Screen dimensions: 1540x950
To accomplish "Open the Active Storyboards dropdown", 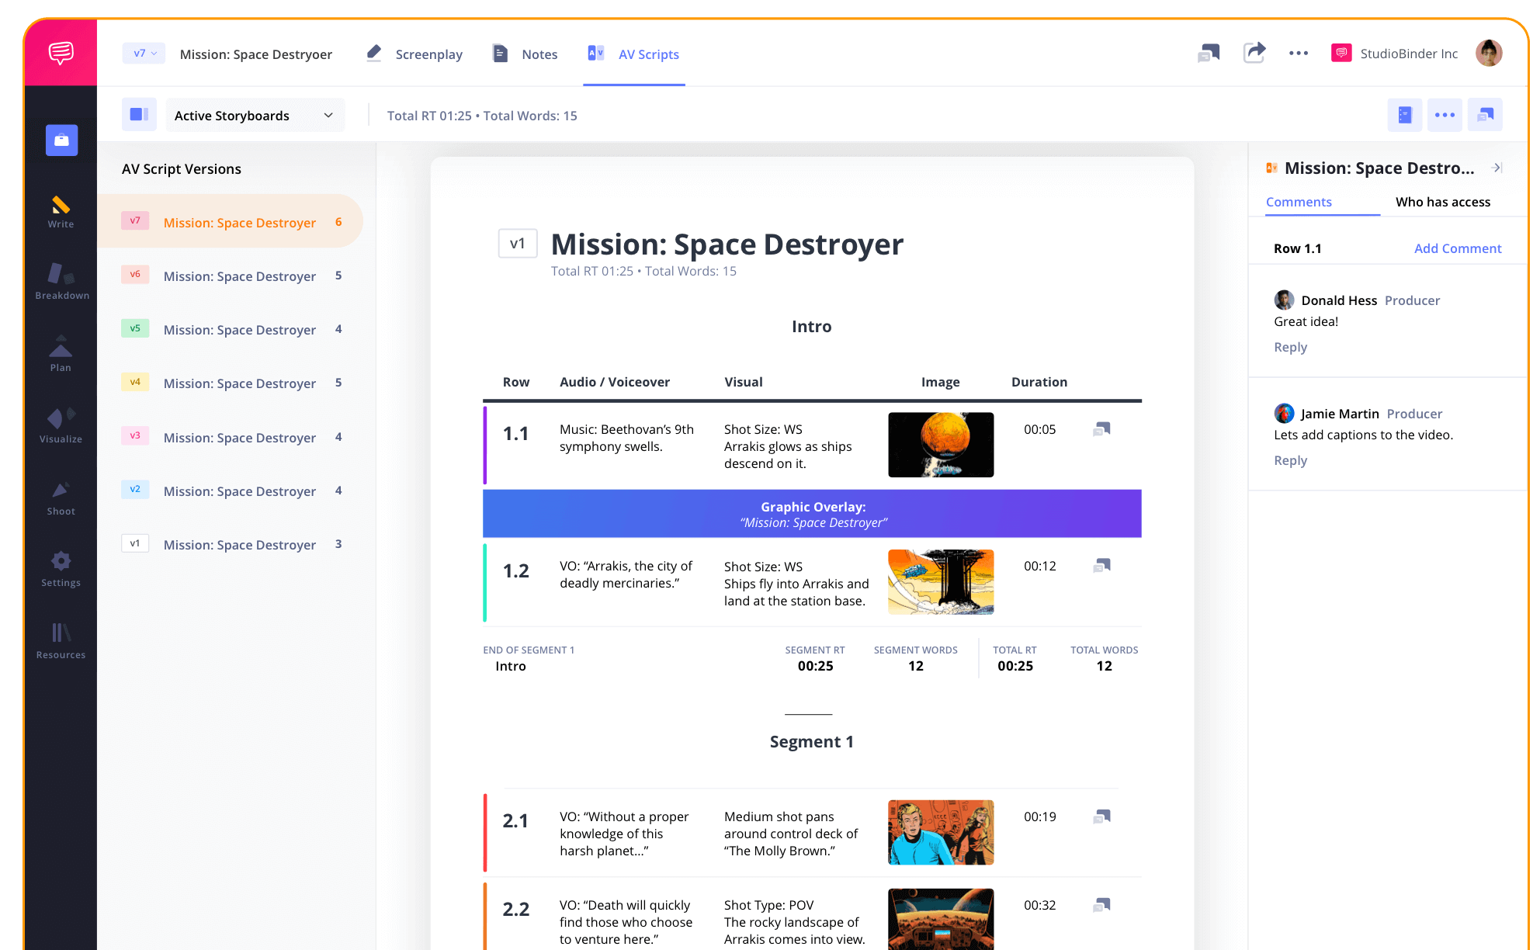I will coord(255,115).
